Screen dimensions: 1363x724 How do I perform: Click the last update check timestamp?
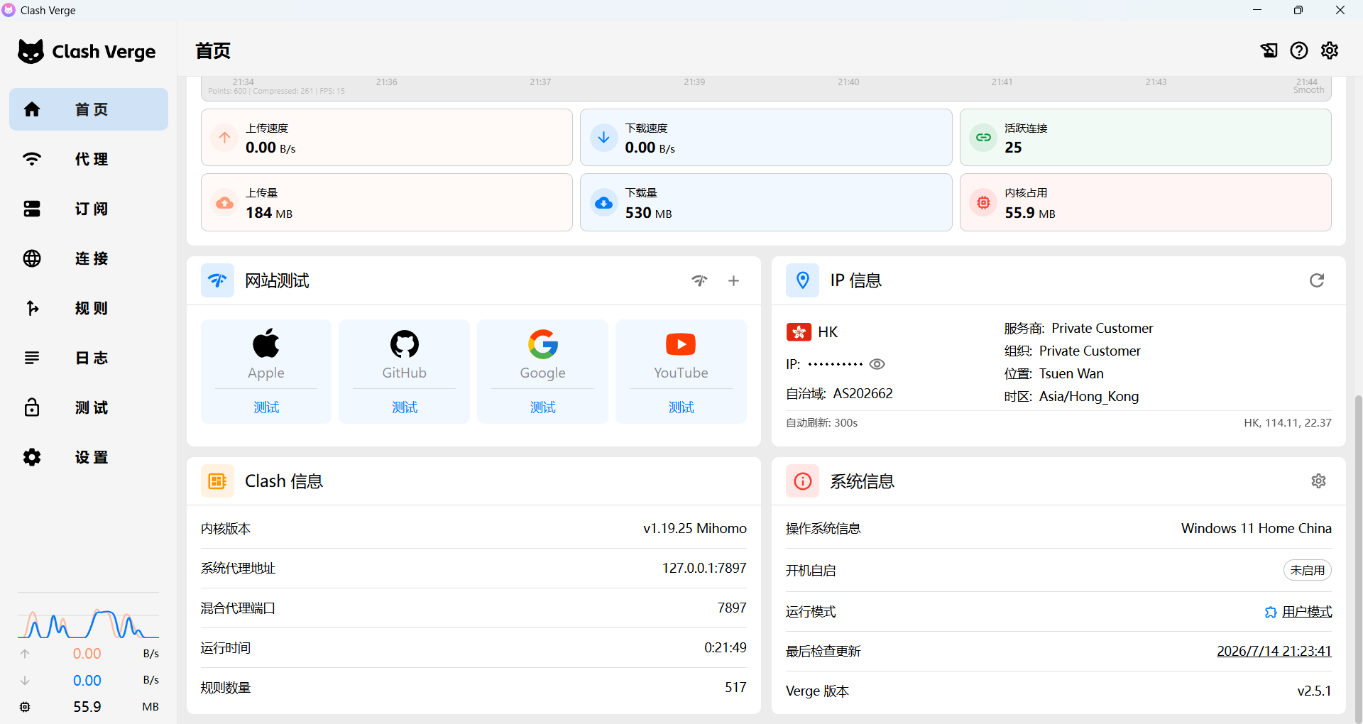(x=1274, y=651)
